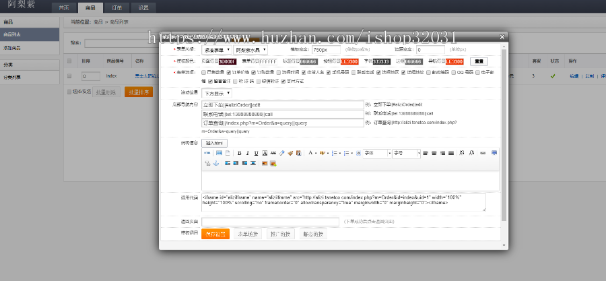Viewport: 606px width, 281px height.
Task: Activate the format painter brush icon
Action: [x=290, y=153]
